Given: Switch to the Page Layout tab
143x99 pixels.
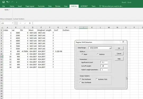Looking at the screenshot, I should pyautogui.click(x=30, y=6).
